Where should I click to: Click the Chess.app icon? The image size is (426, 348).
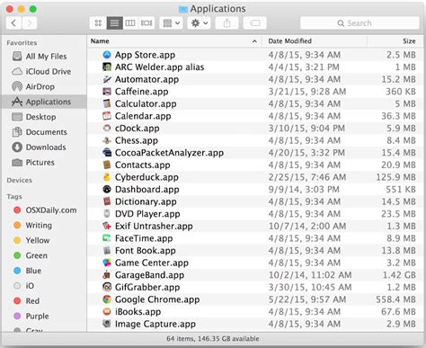coord(107,140)
